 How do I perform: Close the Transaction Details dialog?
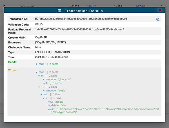coord(160,10)
